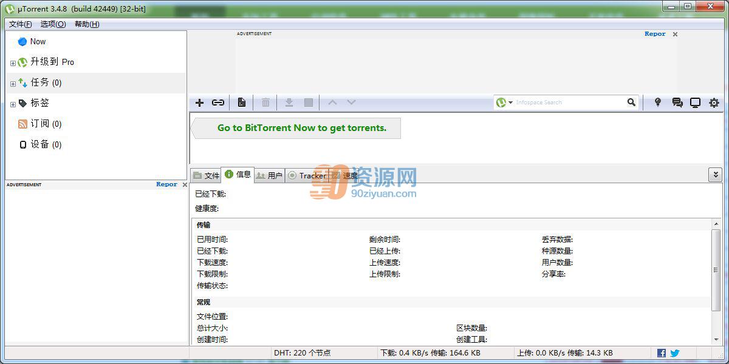
Task: Click the monitor remote icon in toolbar
Action: pyautogui.click(x=696, y=103)
